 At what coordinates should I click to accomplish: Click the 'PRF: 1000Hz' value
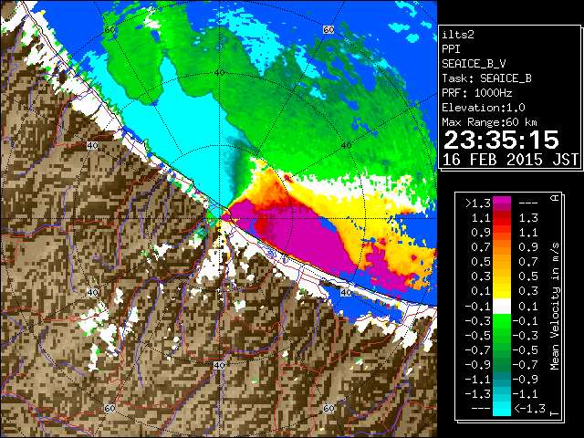[x=477, y=93]
